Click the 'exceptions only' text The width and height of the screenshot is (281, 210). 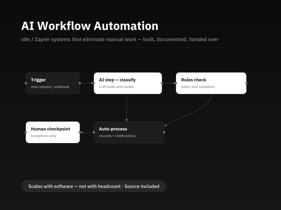pos(44,136)
